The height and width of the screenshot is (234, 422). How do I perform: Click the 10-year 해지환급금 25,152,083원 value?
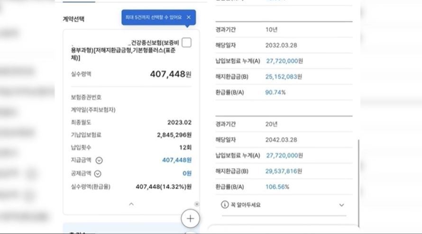click(x=284, y=77)
